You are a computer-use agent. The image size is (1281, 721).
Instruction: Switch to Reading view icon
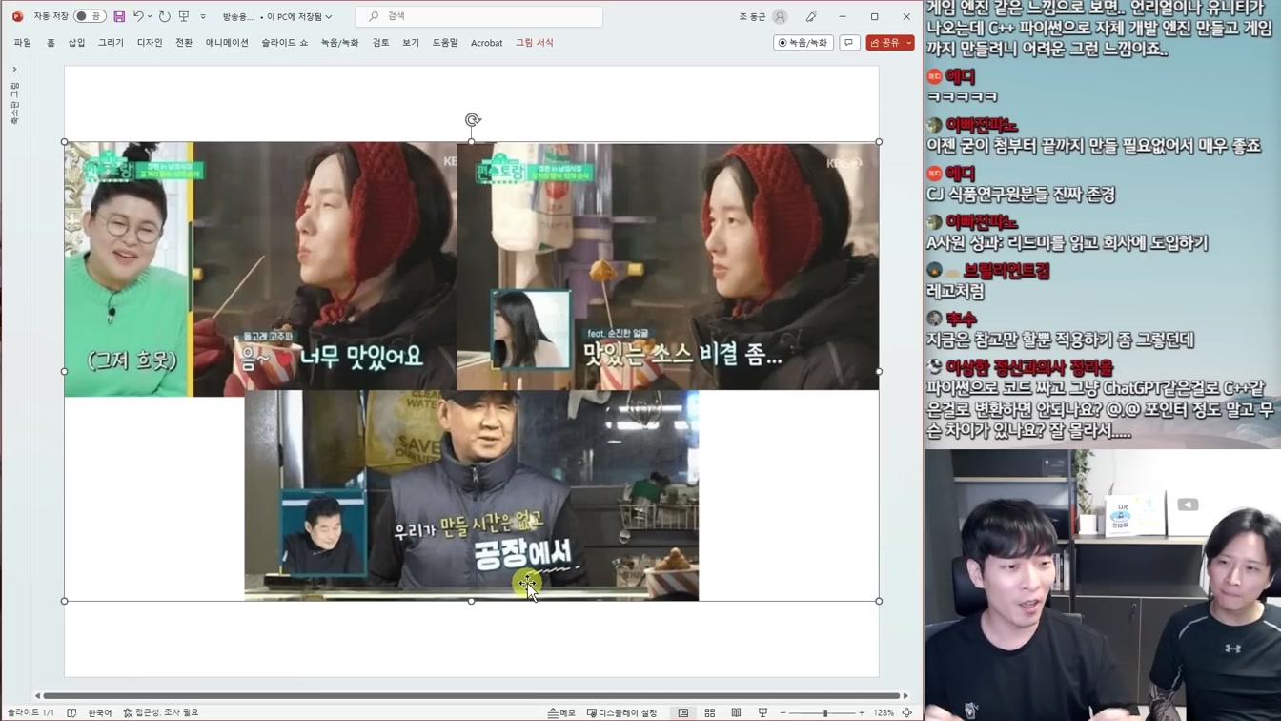736,712
